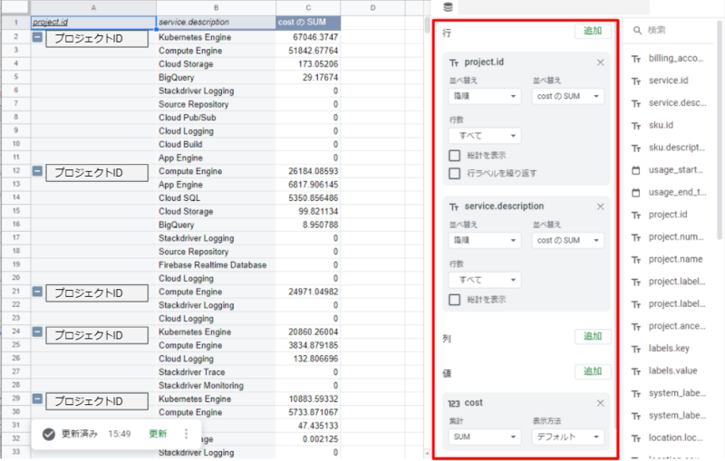This screenshot has width=725, height=461.
Task: Click 追加 button for 列 section
Action: 593,336
